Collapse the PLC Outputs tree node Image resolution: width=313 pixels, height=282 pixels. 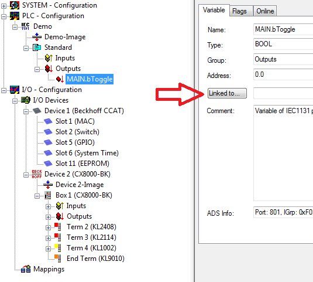pyautogui.click(x=37, y=69)
